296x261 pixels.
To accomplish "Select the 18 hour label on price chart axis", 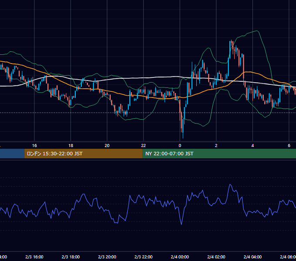I will point(71,146).
